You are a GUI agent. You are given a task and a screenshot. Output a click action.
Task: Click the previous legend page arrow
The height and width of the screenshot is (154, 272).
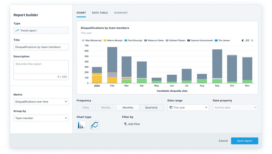coord(242,40)
